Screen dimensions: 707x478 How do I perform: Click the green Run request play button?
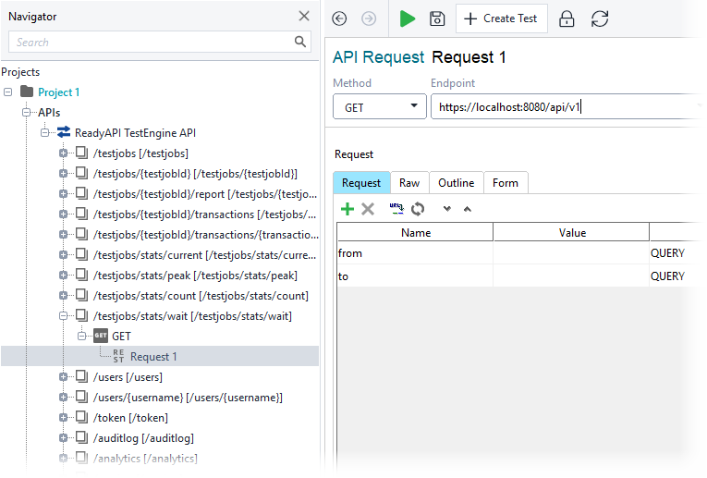pyautogui.click(x=407, y=18)
